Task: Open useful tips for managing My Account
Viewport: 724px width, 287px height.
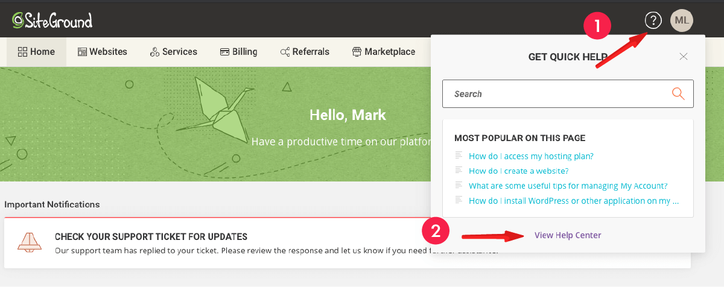Action: pos(568,186)
